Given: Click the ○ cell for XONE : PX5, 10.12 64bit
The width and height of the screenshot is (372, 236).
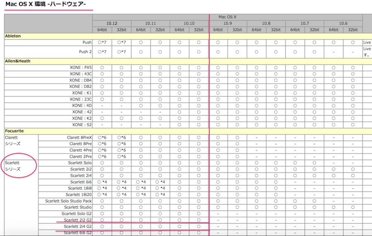Looking at the screenshot, I should (102, 68).
